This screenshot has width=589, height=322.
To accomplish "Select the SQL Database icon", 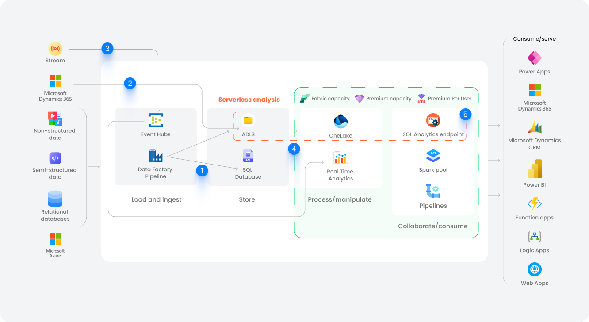I will (x=248, y=156).
